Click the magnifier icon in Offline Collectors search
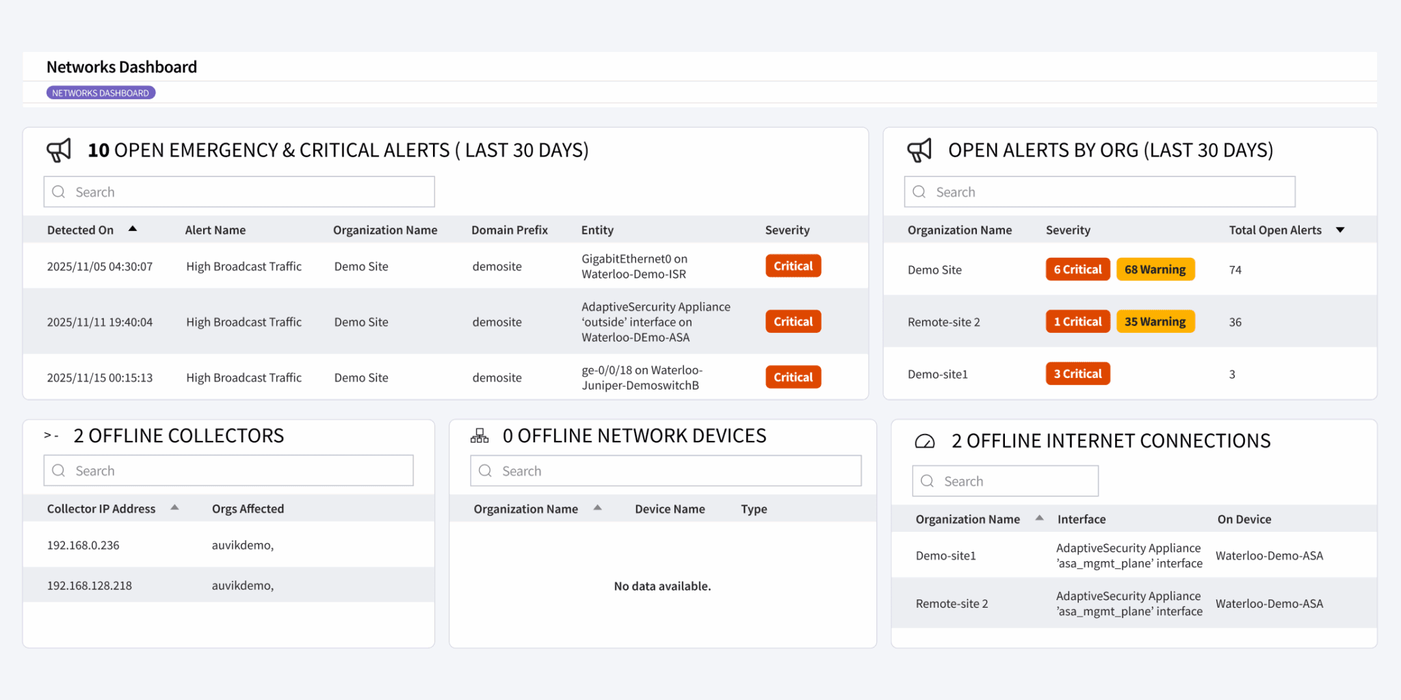This screenshot has width=1401, height=700. (58, 470)
